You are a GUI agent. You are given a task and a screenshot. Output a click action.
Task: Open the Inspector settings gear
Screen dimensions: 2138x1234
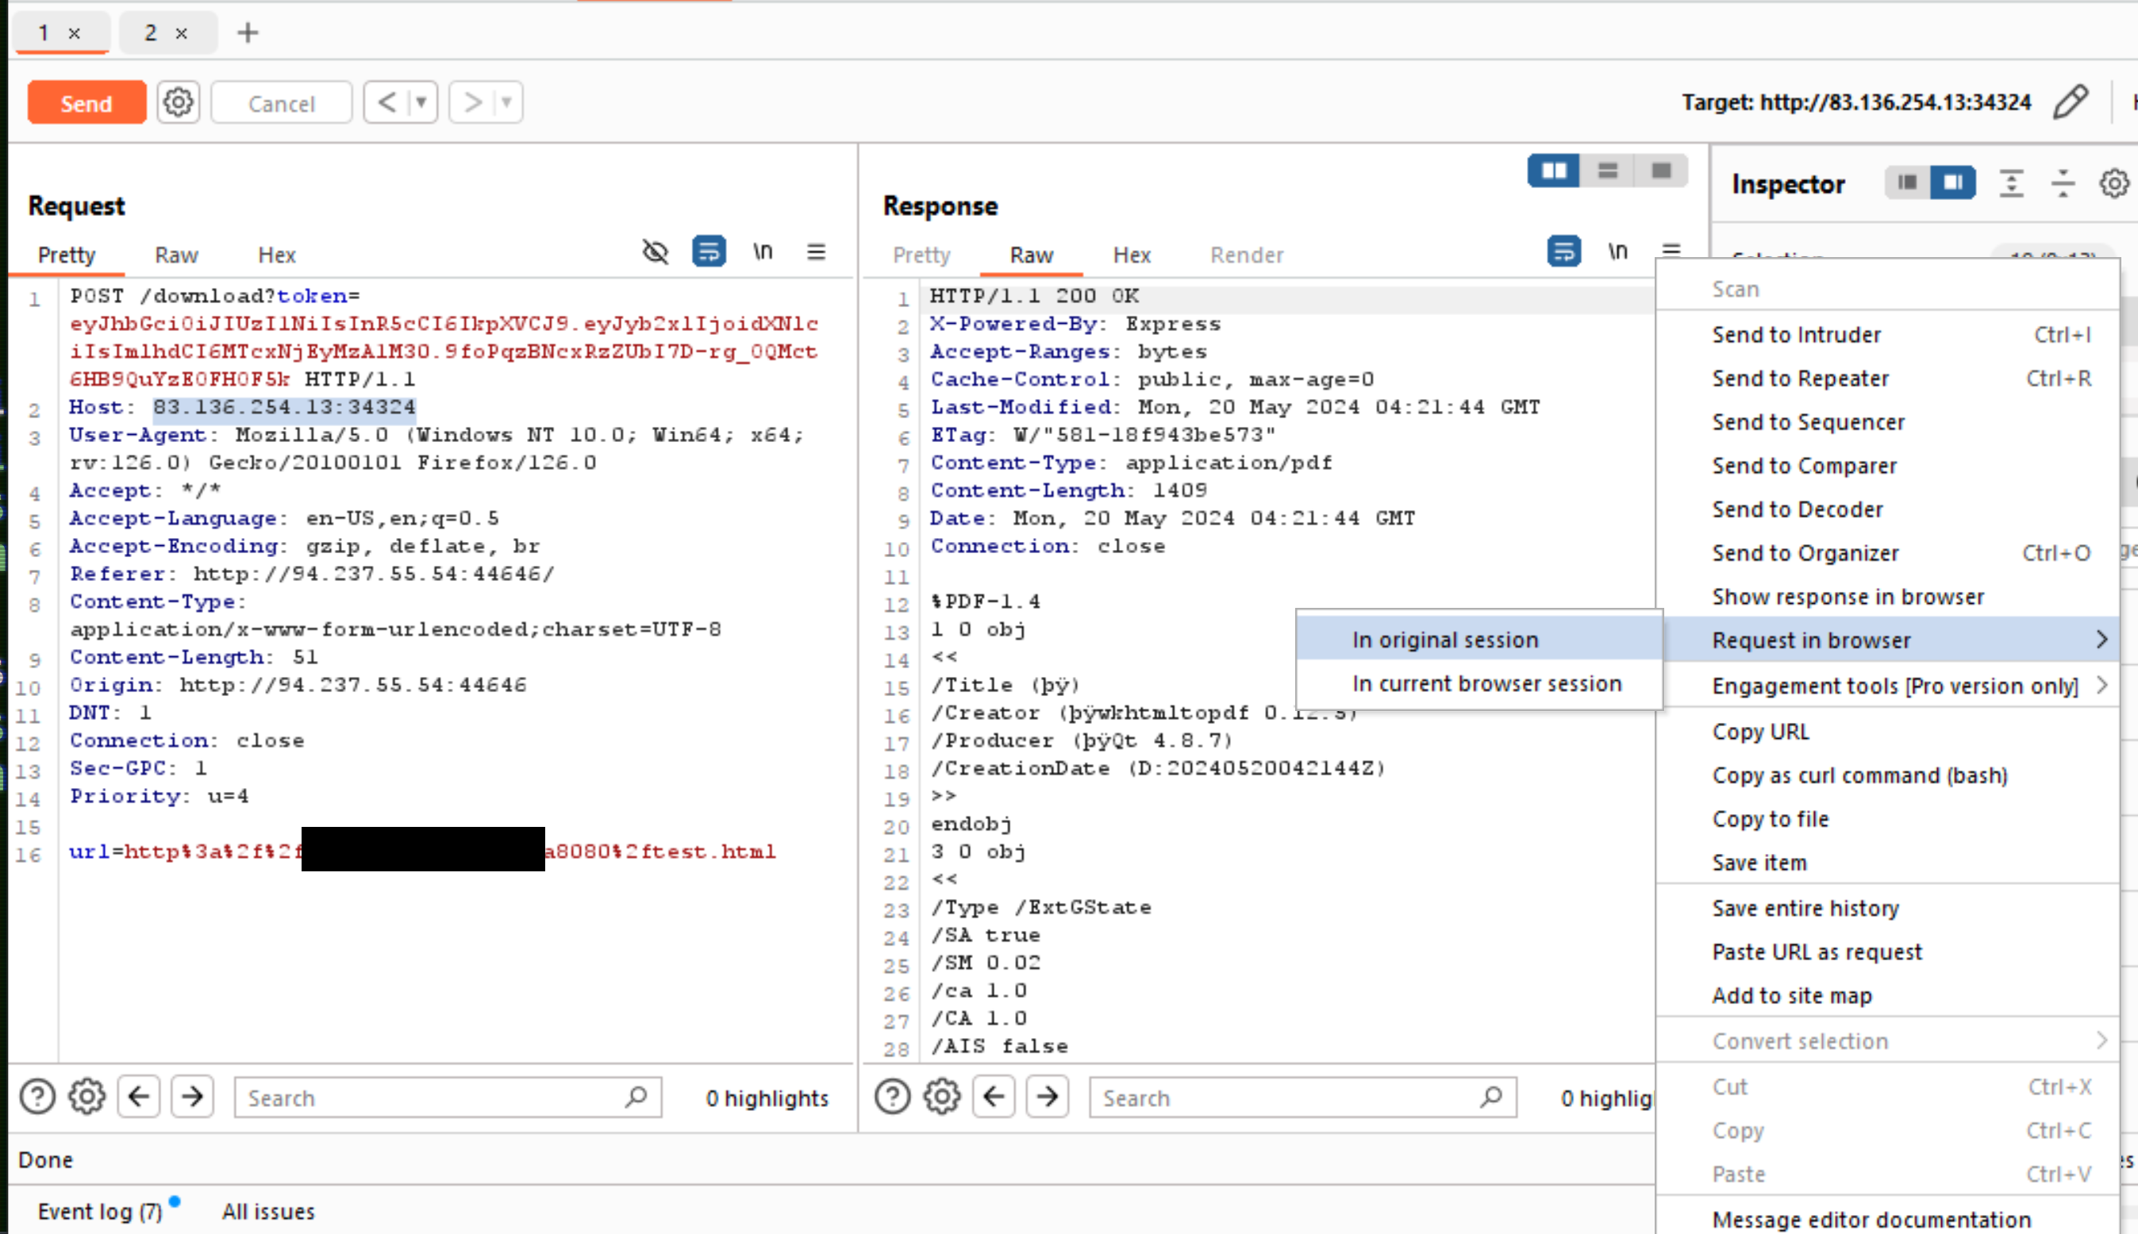[x=2113, y=183]
